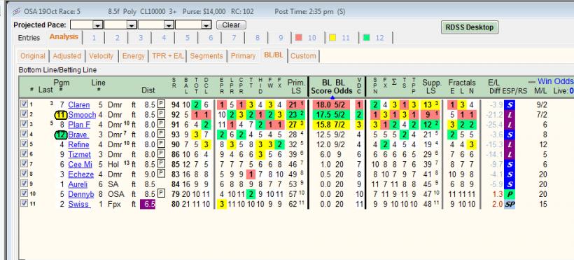
Task: Click the Prim. LS column header
Action: pos(295,86)
